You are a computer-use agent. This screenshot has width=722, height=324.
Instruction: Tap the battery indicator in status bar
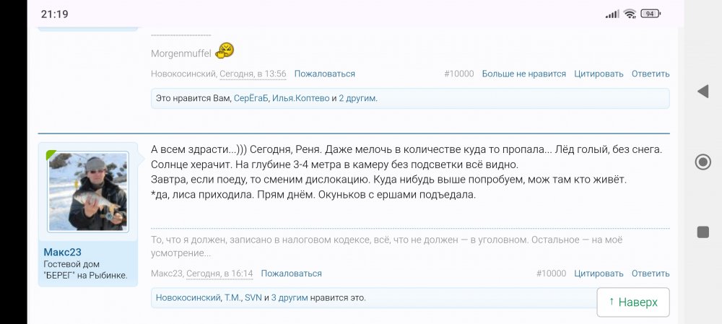[x=651, y=14]
